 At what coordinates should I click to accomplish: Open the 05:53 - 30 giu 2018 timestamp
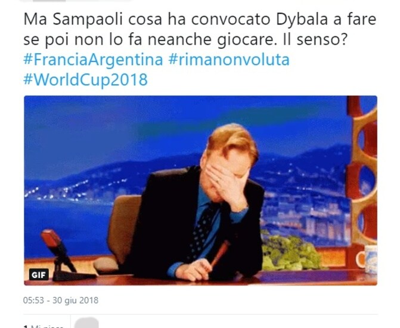[61, 300]
